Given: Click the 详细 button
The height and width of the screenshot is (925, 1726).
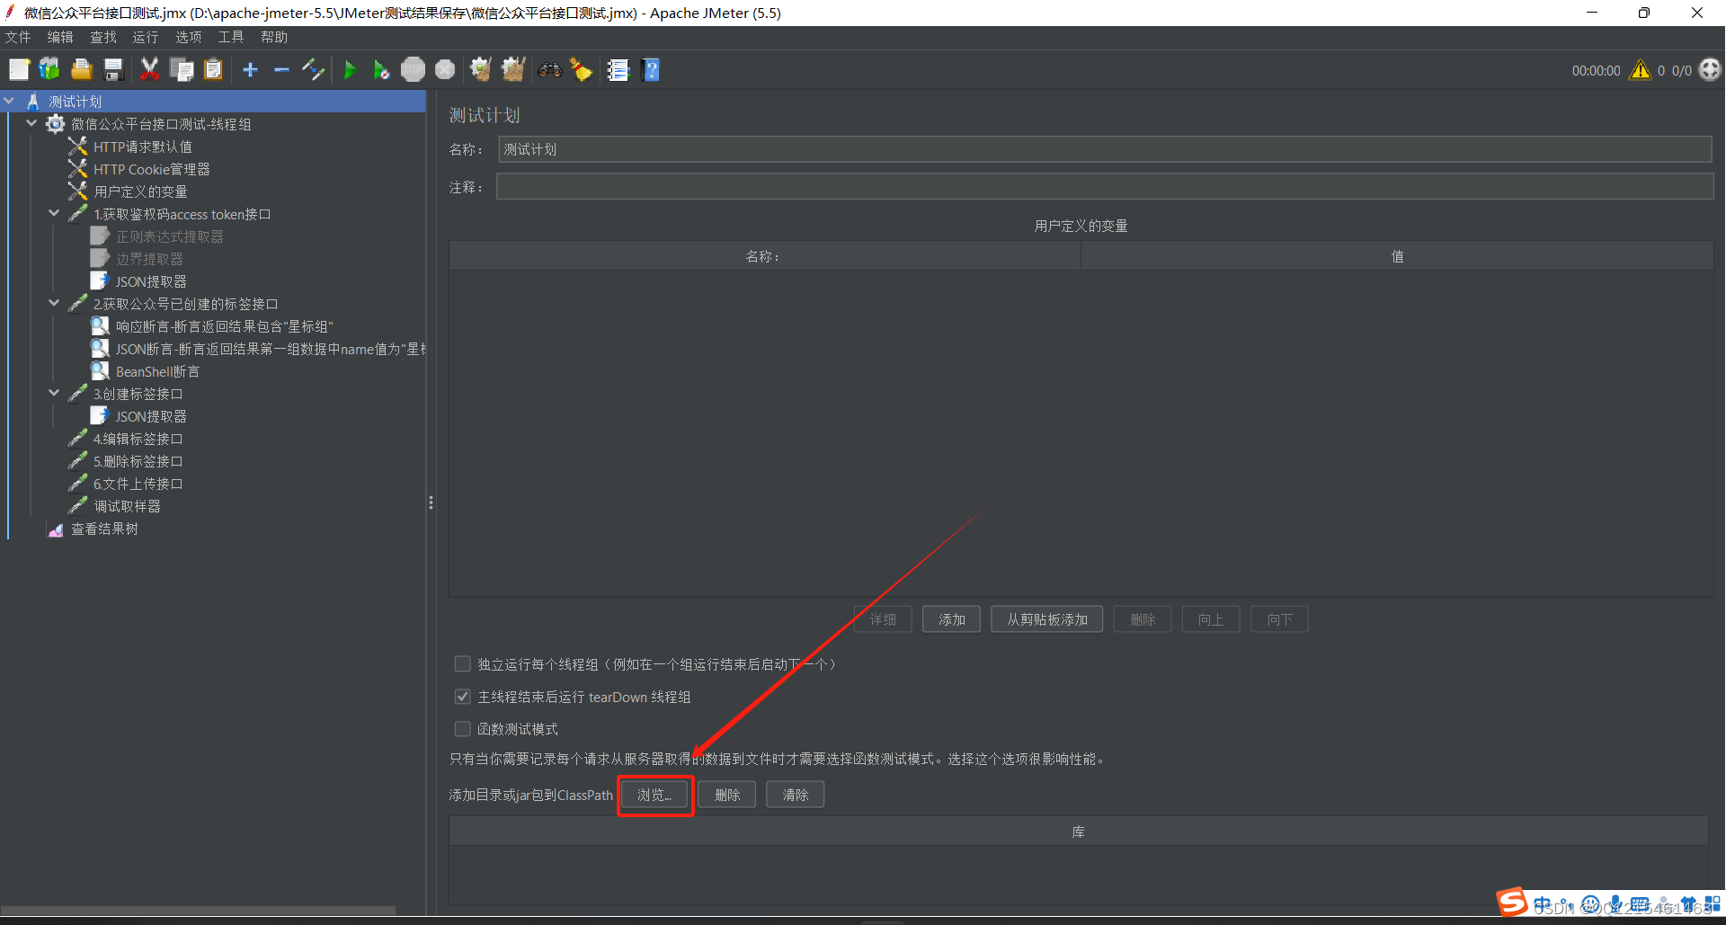Looking at the screenshot, I should click(883, 619).
